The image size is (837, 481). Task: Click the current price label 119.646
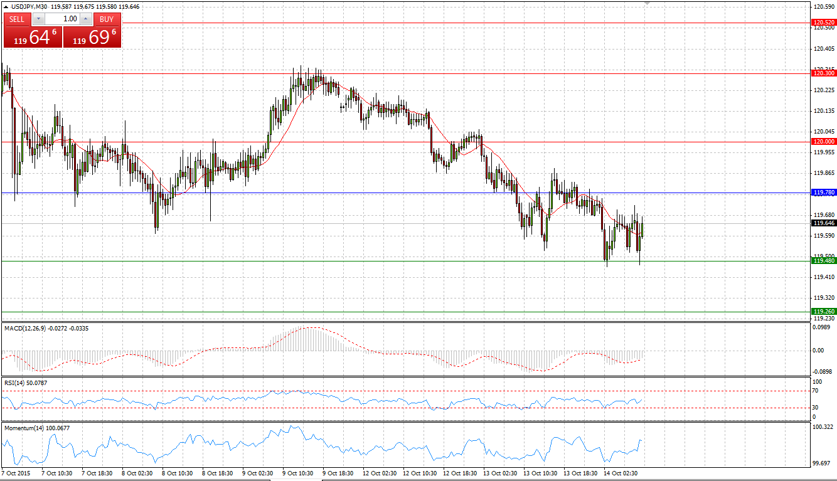pyautogui.click(x=823, y=223)
